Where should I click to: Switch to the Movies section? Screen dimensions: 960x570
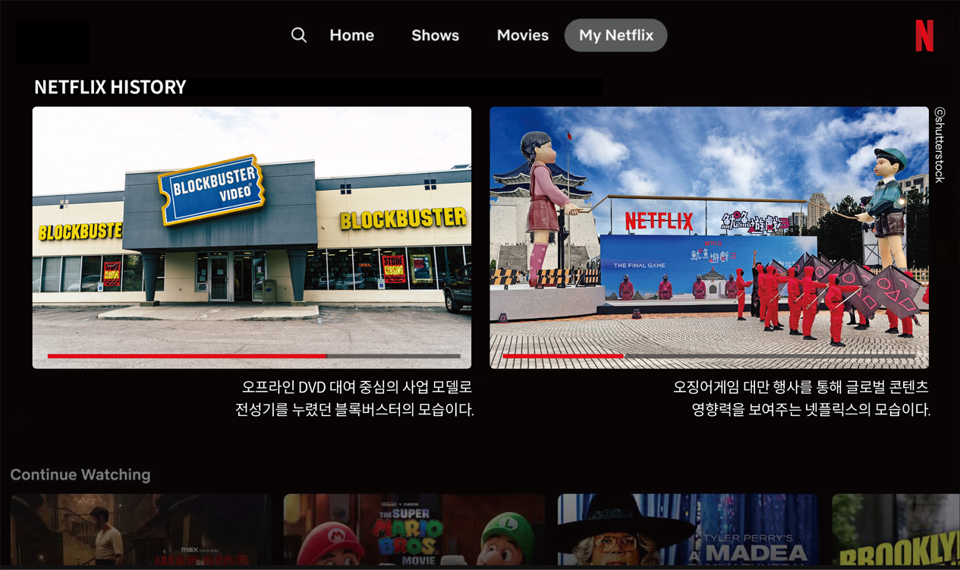522,36
